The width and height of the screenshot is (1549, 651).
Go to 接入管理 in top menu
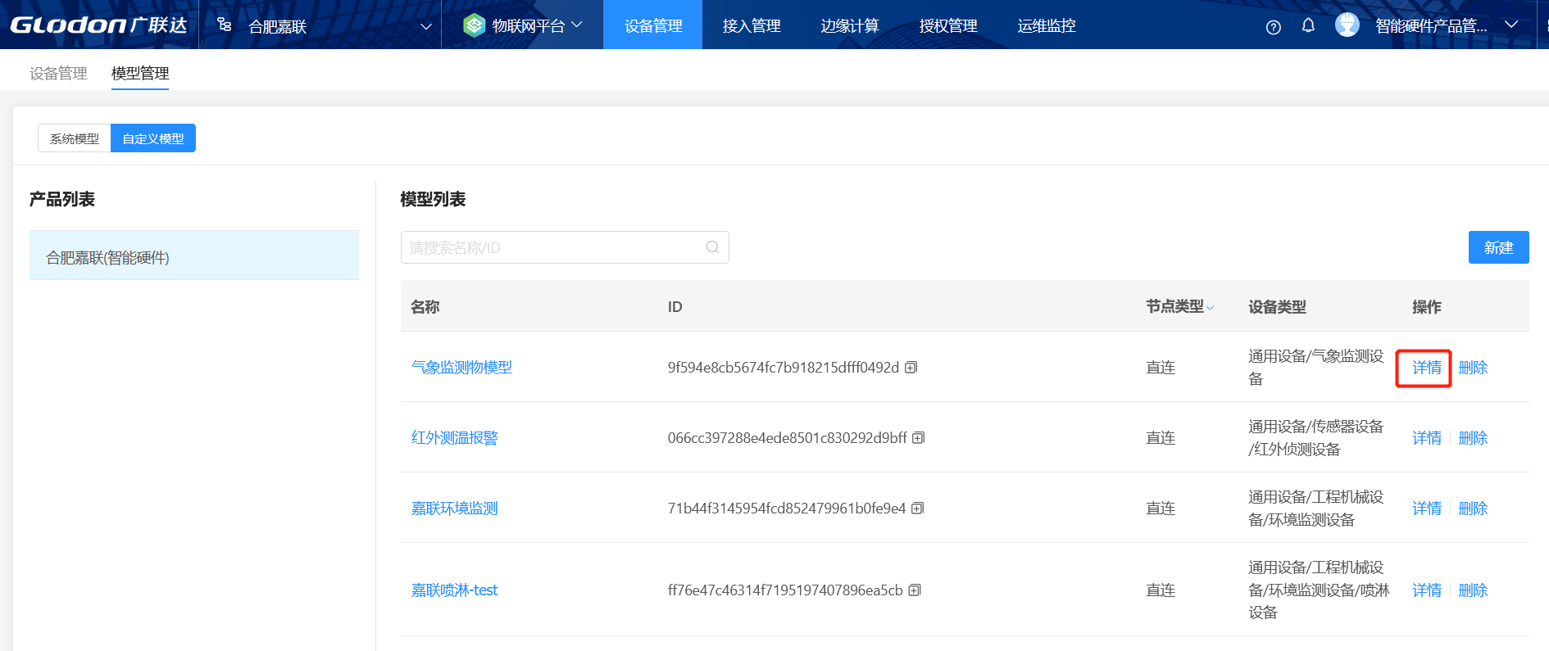(x=751, y=25)
